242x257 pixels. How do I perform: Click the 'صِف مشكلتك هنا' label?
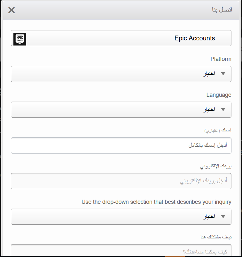[216, 237]
